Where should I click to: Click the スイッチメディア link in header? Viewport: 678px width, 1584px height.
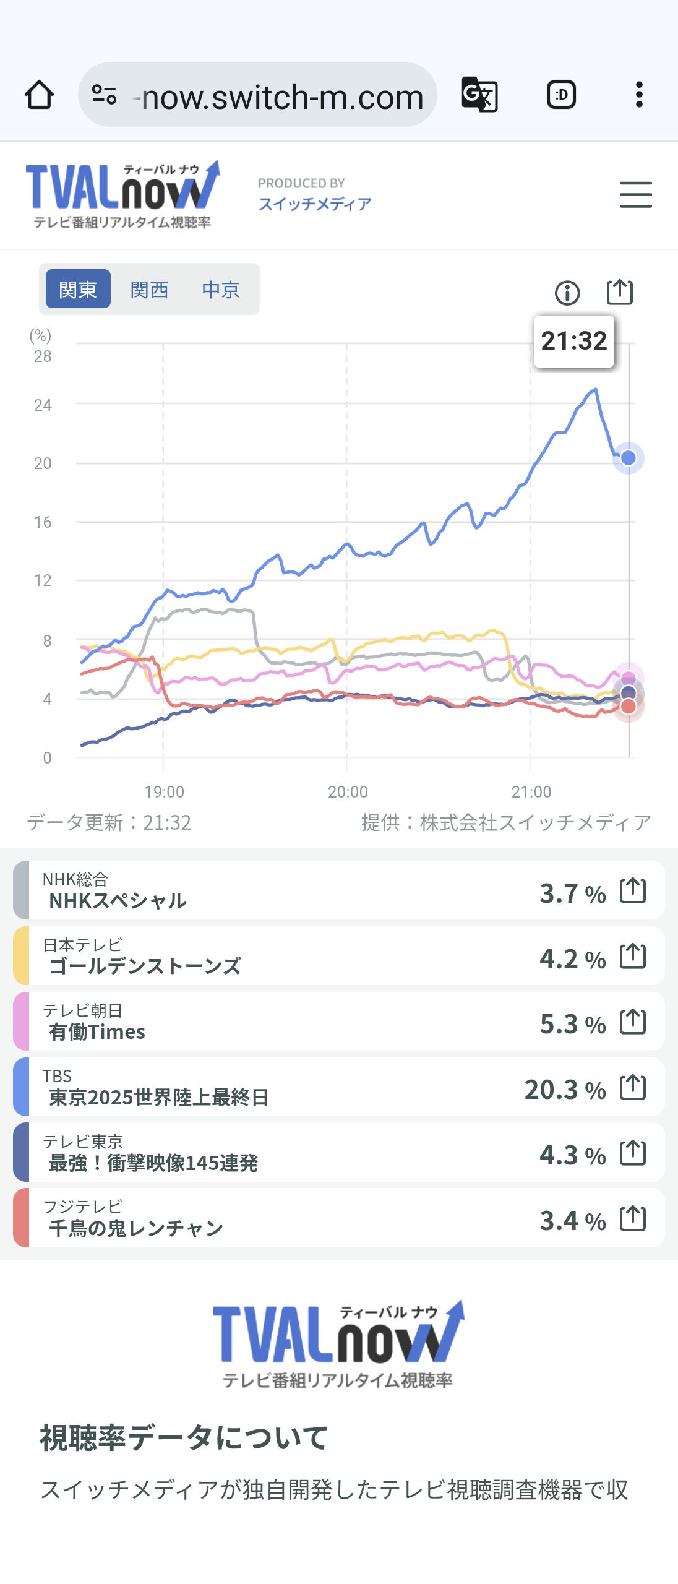point(315,204)
